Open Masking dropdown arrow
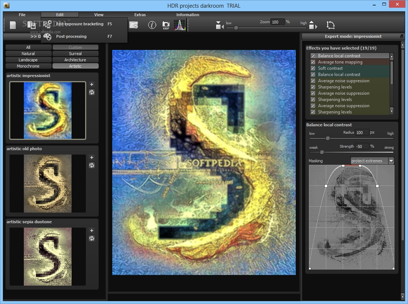Viewport: 408px width, 304px height. tap(391, 161)
